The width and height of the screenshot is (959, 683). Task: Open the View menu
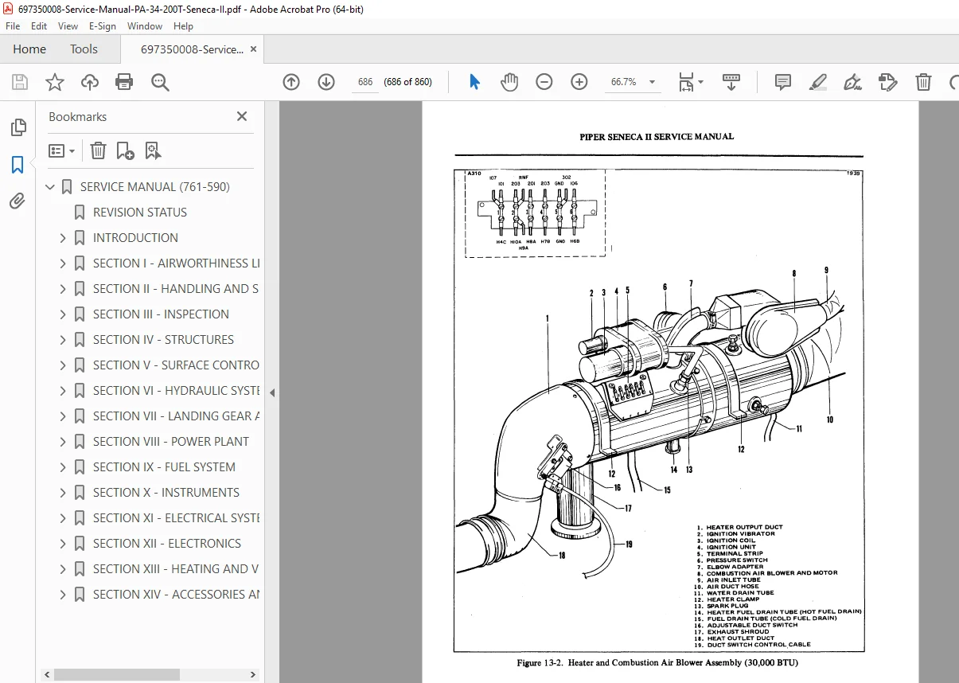68,26
